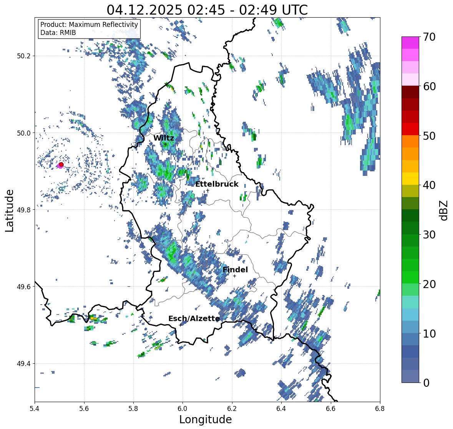The width and height of the screenshot is (453, 429).
Task: Click the bright red colorbar swatch above 50
Action: (x=410, y=129)
